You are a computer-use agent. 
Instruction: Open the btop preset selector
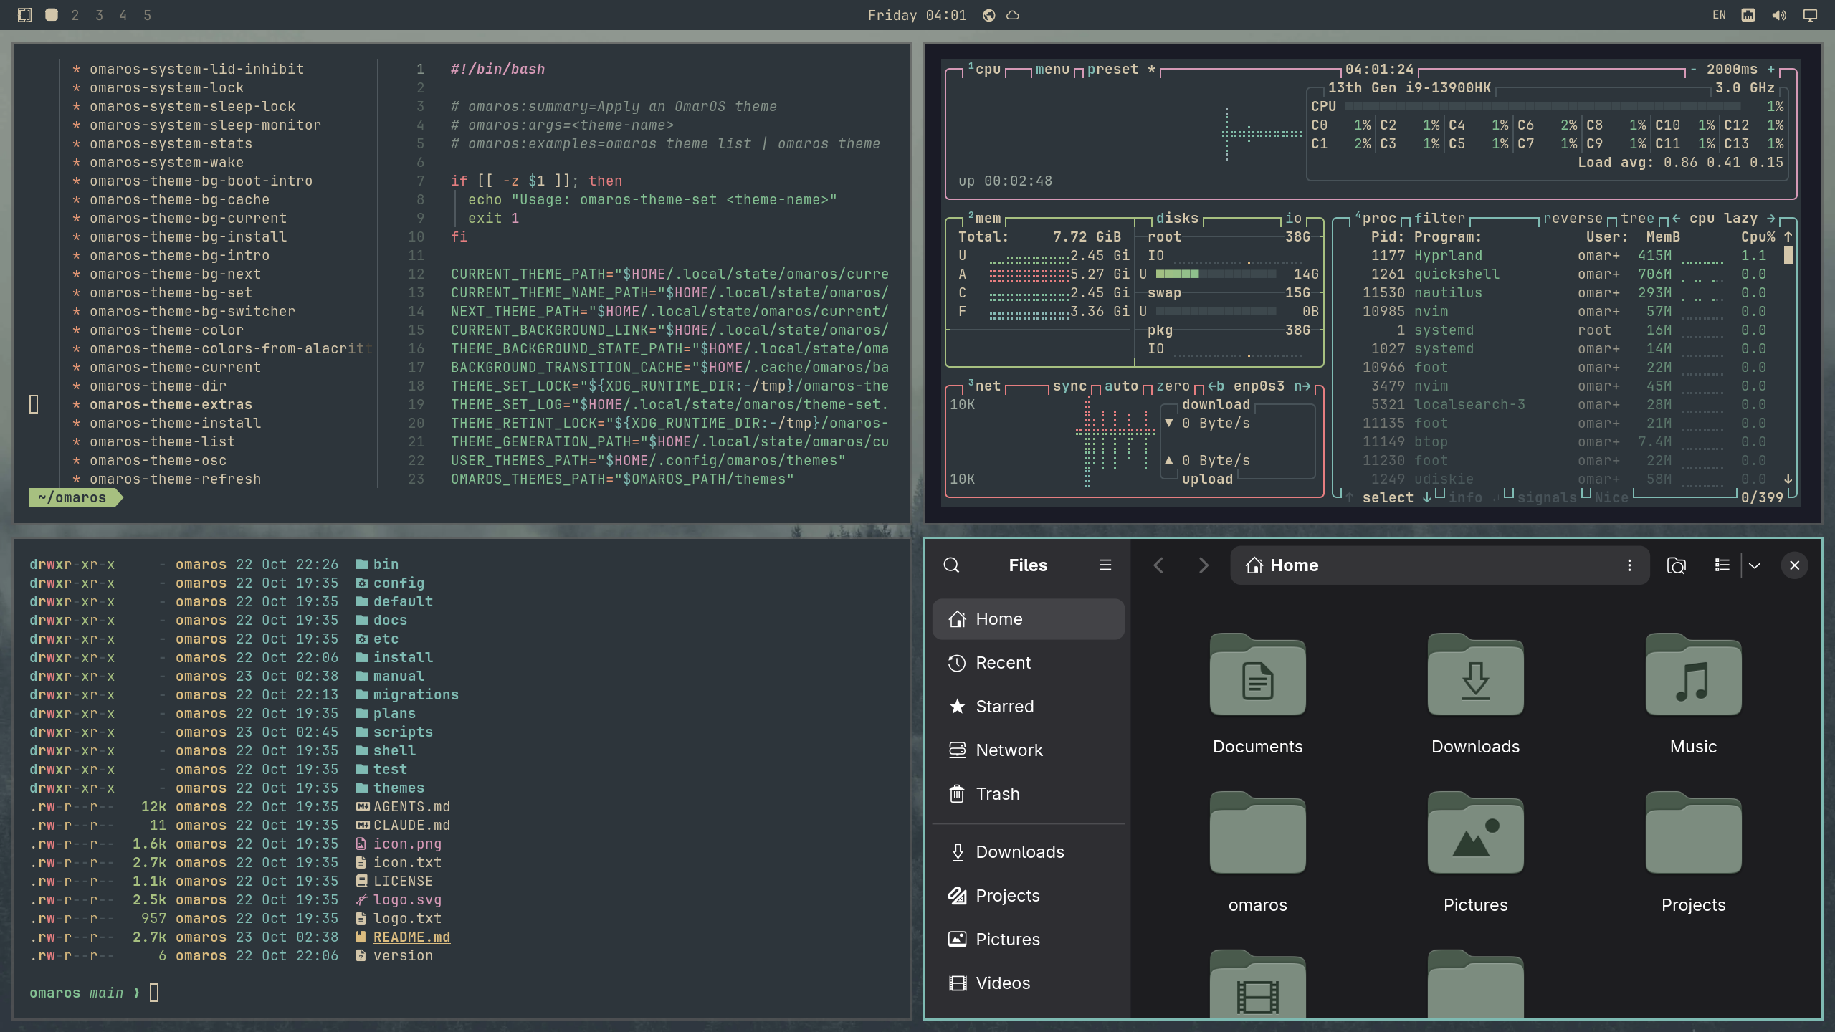(1112, 70)
